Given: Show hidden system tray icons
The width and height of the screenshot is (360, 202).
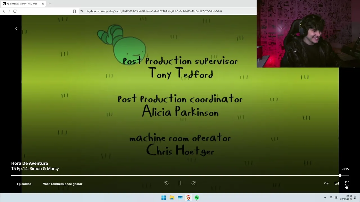Looking at the screenshot, I should (325, 198).
